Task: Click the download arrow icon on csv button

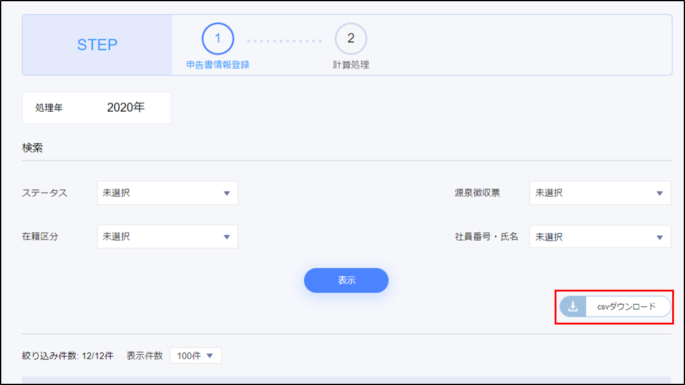Action: tap(573, 307)
